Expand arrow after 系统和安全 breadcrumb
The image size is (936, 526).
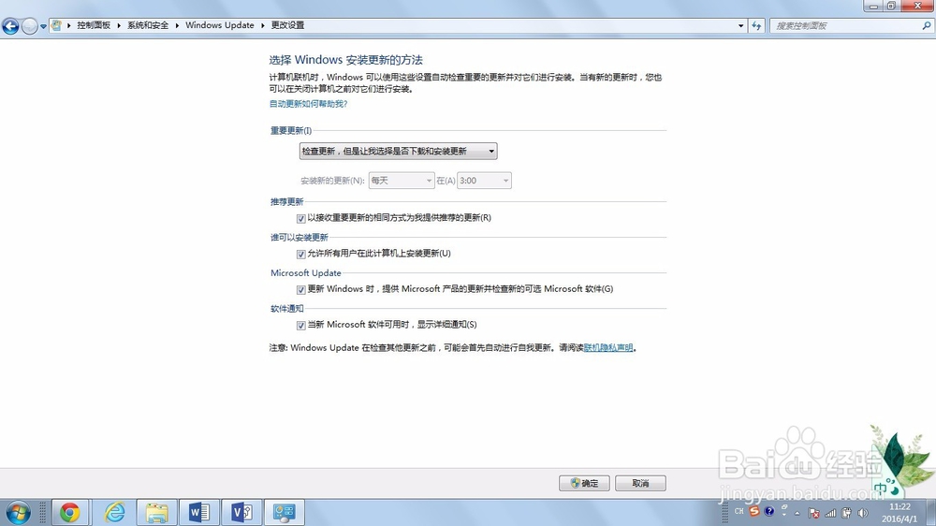(177, 25)
